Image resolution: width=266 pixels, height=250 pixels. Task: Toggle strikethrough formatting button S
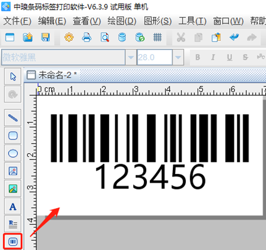click(x=245, y=57)
